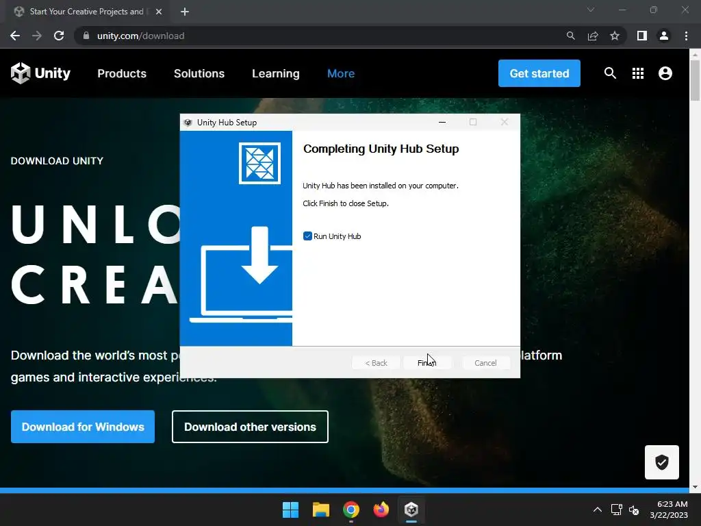
Task: Open the tab search dropdown chevron
Action: pyautogui.click(x=591, y=10)
